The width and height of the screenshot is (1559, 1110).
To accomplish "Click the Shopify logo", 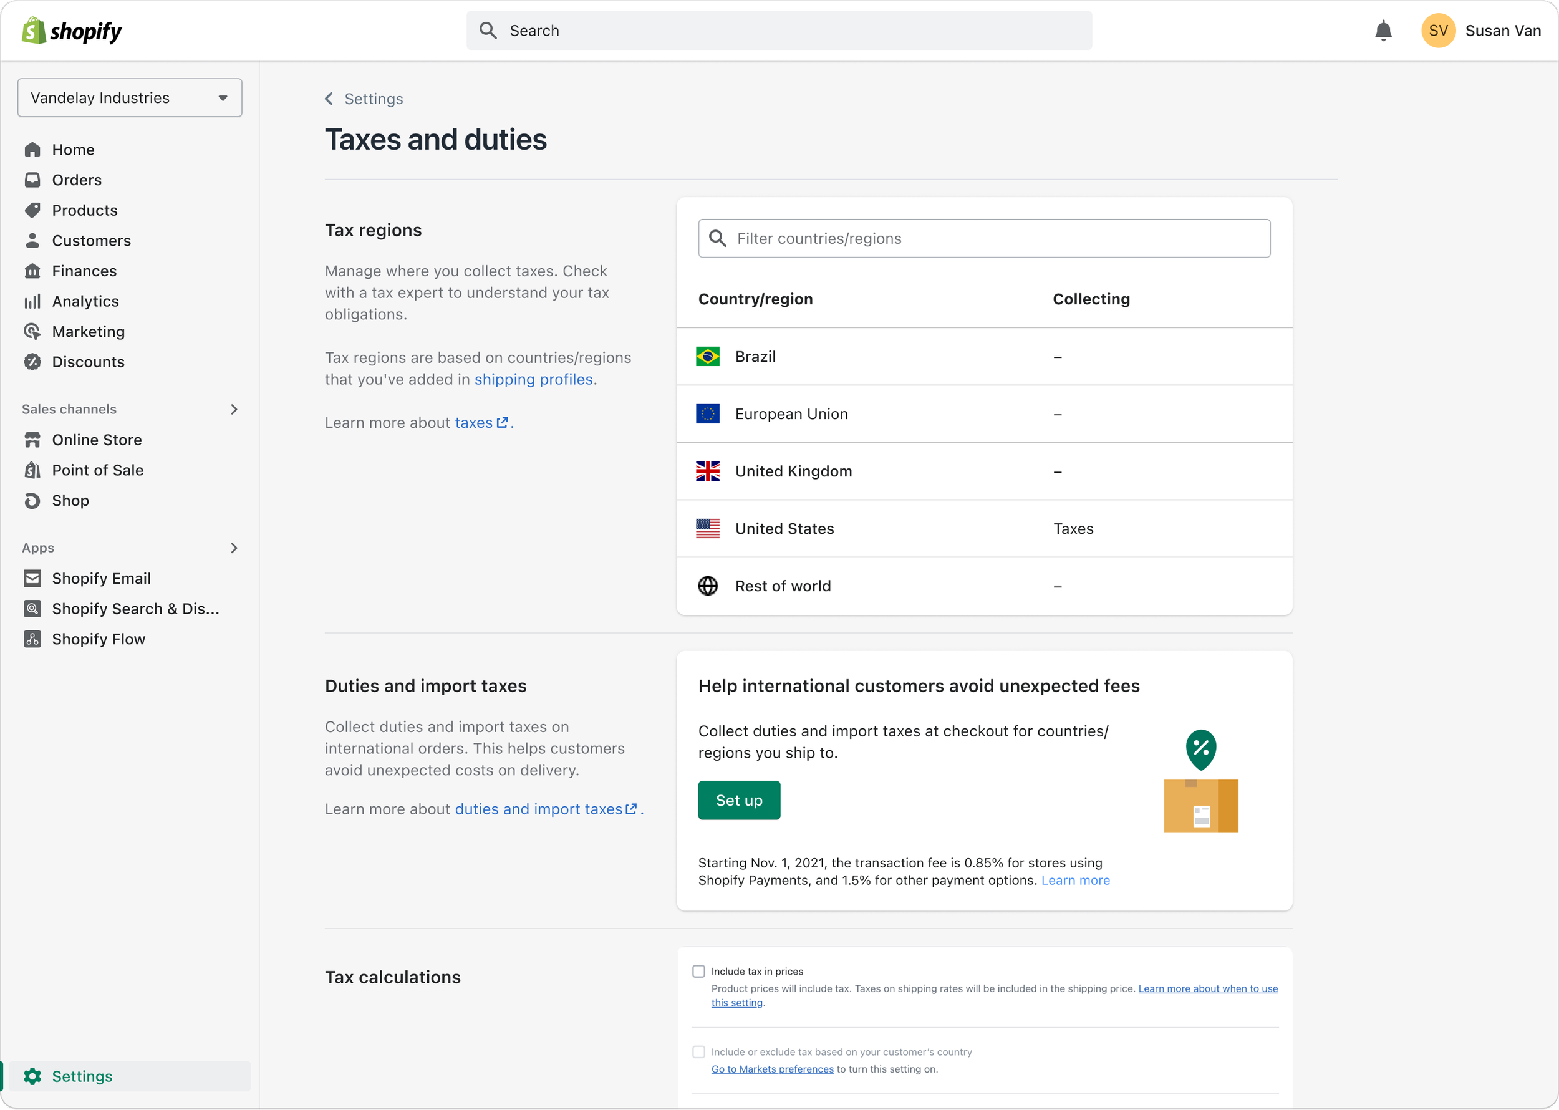I will coord(72,31).
